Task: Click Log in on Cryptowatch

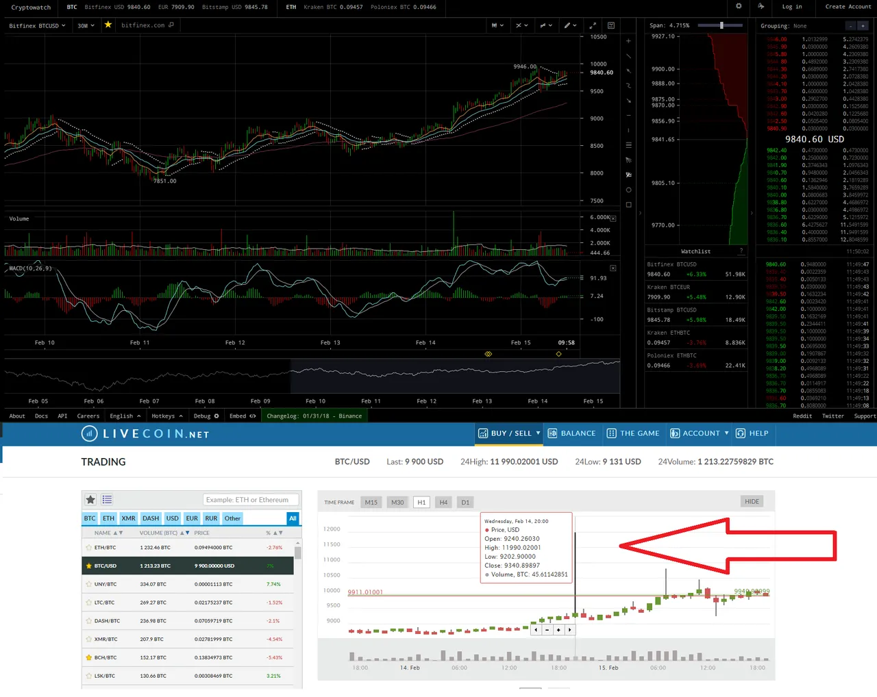Action: coord(792,7)
